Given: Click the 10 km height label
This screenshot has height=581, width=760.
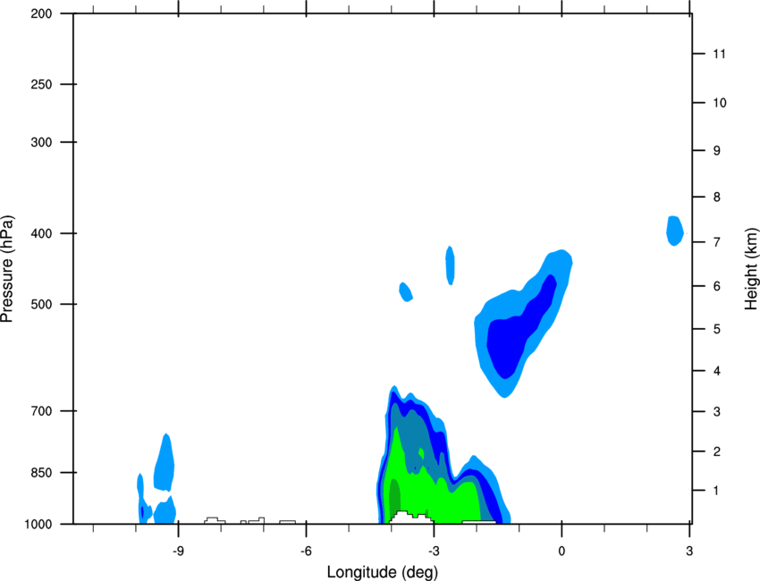Looking at the screenshot, I should [x=720, y=103].
